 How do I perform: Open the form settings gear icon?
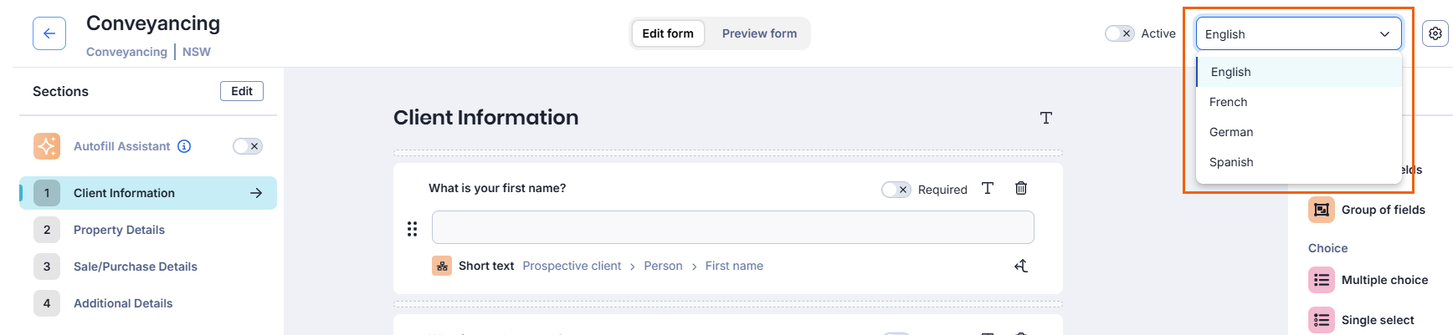(x=1435, y=33)
